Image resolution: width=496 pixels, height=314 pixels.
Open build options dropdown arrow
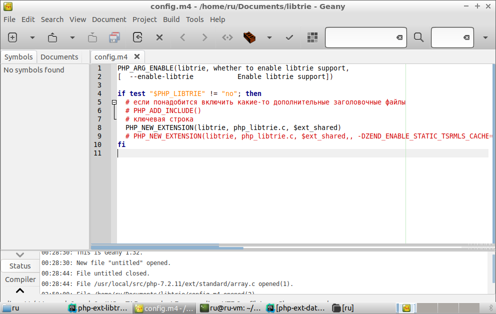[x=269, y=37]
